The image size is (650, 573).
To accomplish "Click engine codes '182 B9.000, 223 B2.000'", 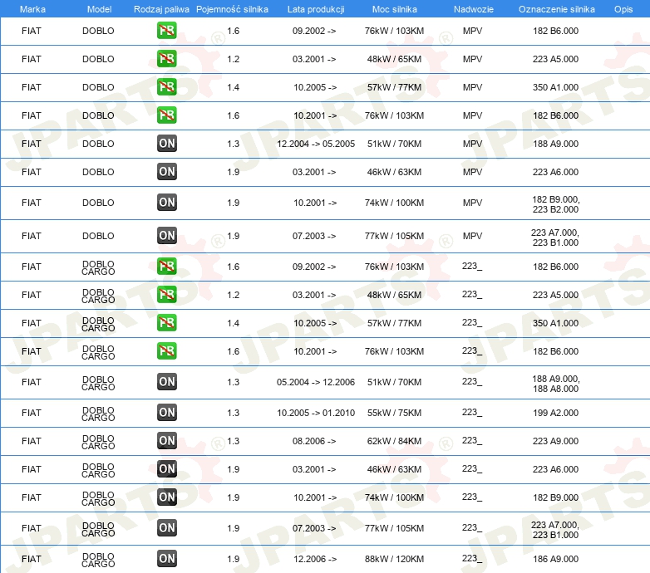I will pyautogui.click(x=555, y=204).
